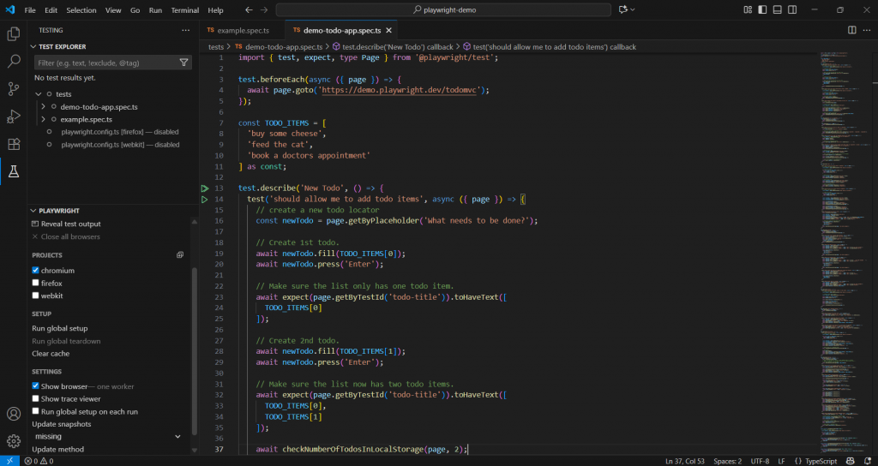Open the Manage gear icon
This screenshot has height=466, width=878.
coord(14,441)
